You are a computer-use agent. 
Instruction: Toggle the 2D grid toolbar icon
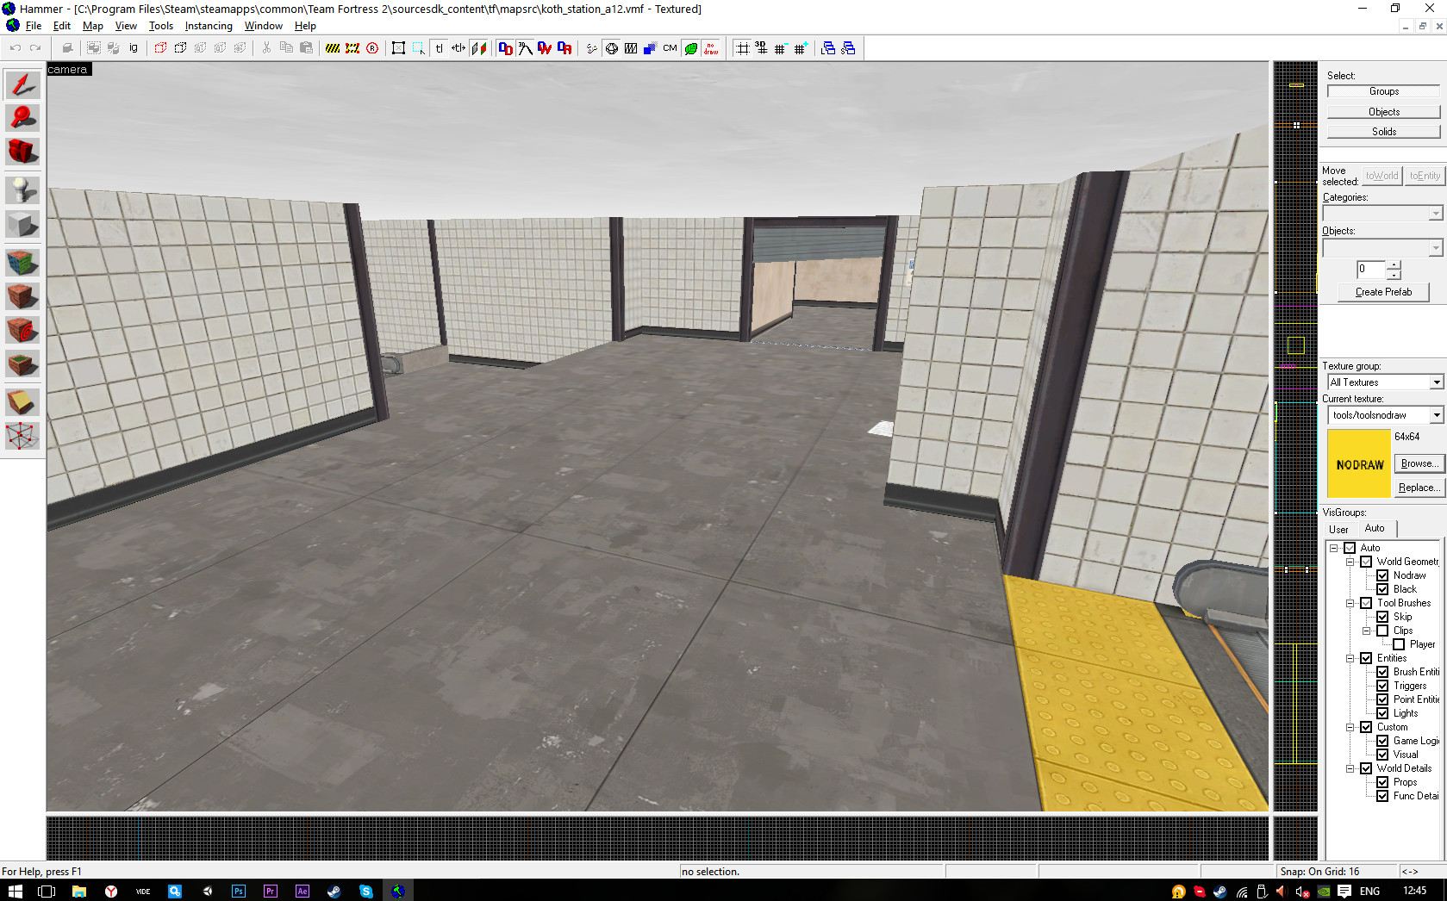coord(742,48)
